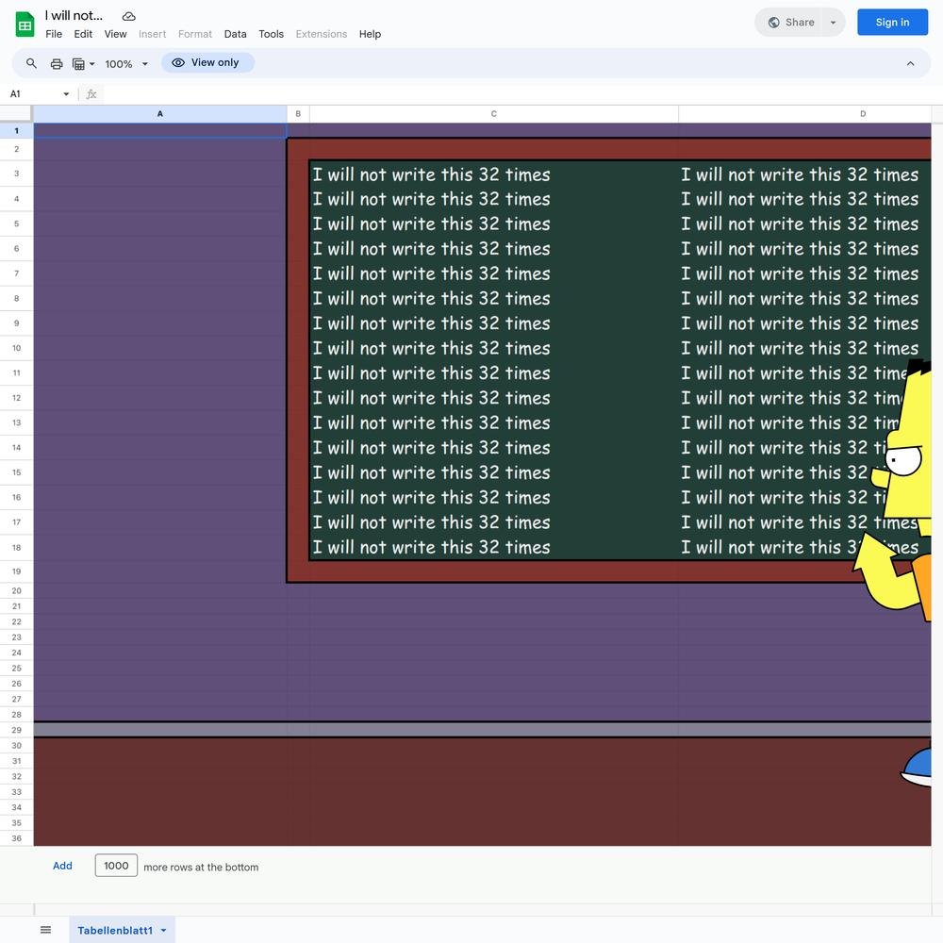Screen dimensions: 943x943
Task: Open the filter views icon
Action: tap(78, 64)
